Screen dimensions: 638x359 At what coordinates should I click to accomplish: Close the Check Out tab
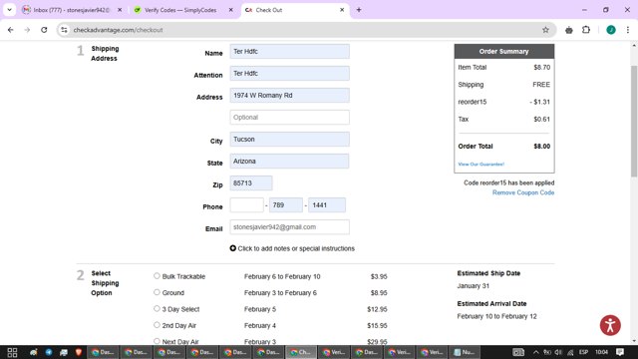click(x=342, y=10)
